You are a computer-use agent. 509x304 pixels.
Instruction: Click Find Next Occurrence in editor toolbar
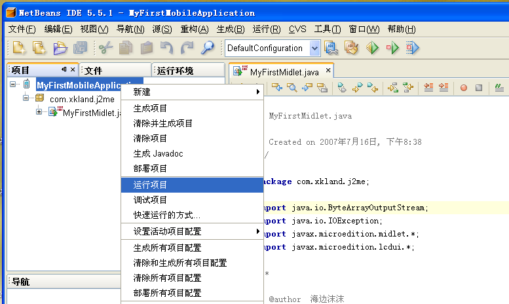pos(307,87)
